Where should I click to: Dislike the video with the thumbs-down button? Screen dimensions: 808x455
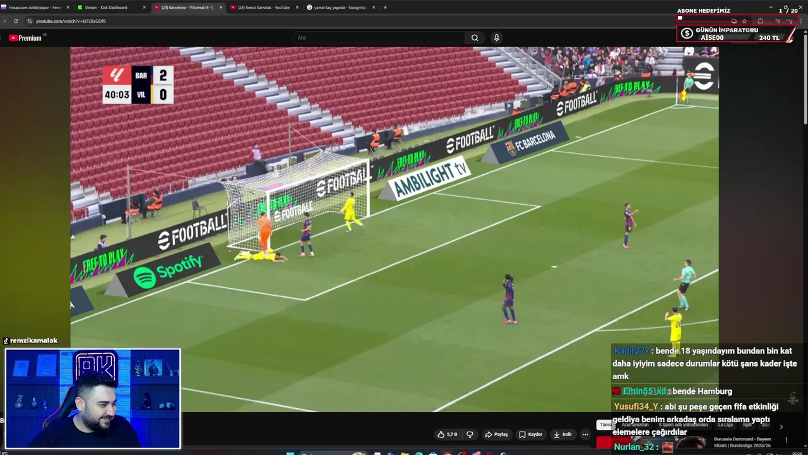(470, 434)
